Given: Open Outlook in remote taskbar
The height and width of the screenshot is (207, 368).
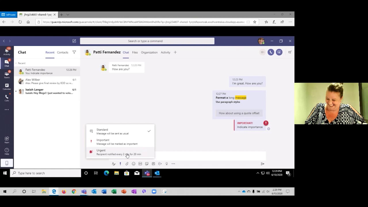Looking at the screenshot, I should pos(157,173).
